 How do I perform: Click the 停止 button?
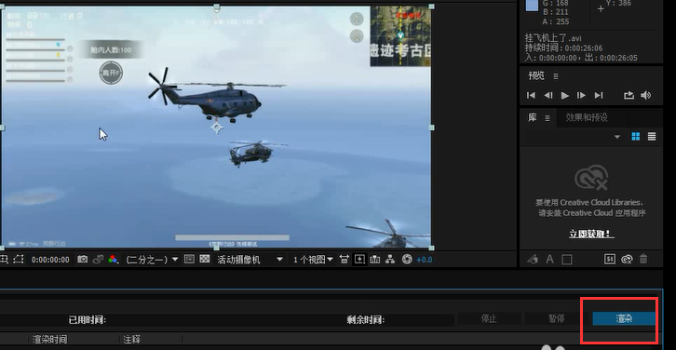coord(489,318)
